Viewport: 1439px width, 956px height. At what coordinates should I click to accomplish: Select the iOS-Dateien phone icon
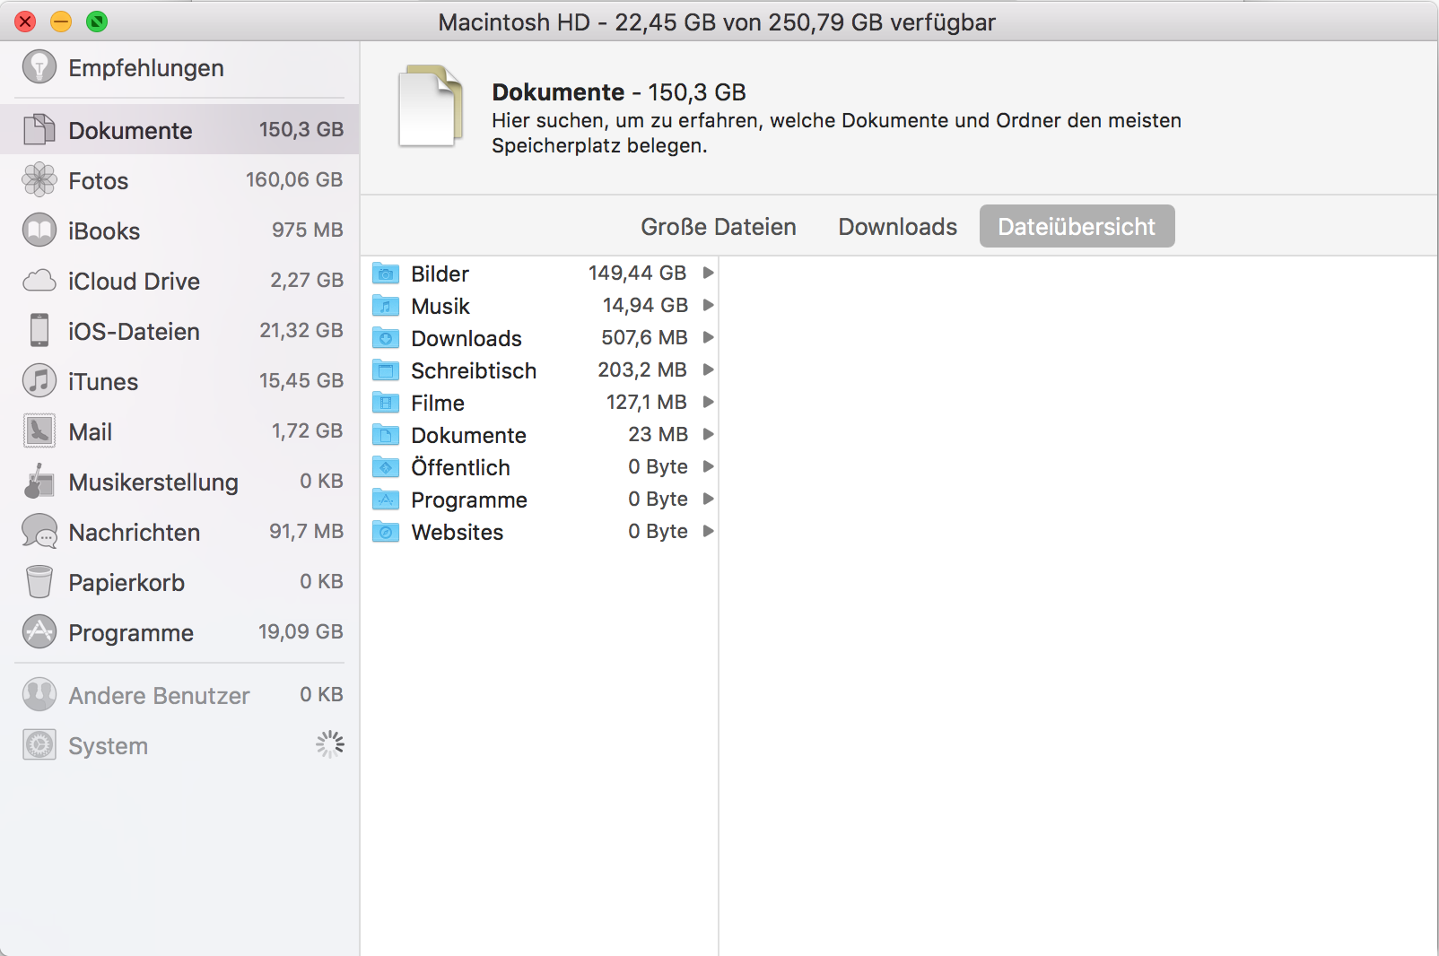click(x=39, y=331)
